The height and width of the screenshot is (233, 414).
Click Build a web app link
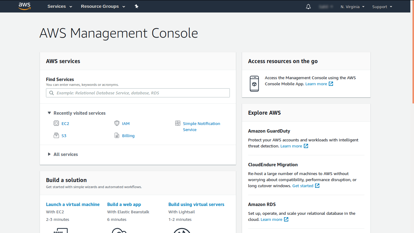click(124, 204)
